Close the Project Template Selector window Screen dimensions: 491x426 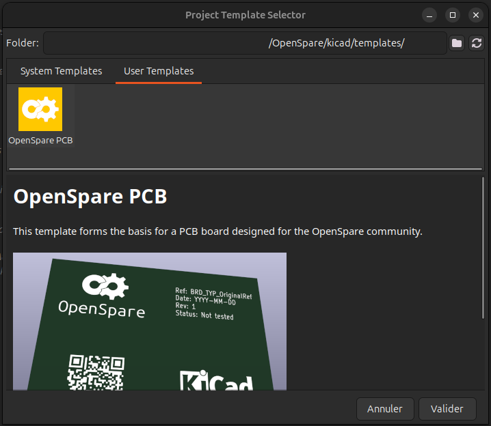pos(476,15)
